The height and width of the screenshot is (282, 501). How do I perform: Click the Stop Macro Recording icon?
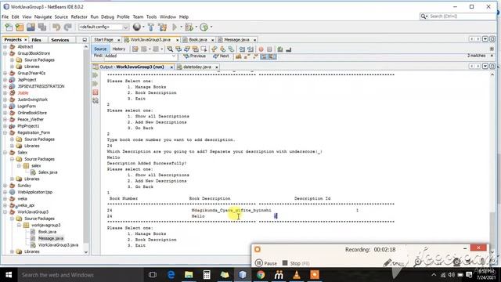[269, 49]
